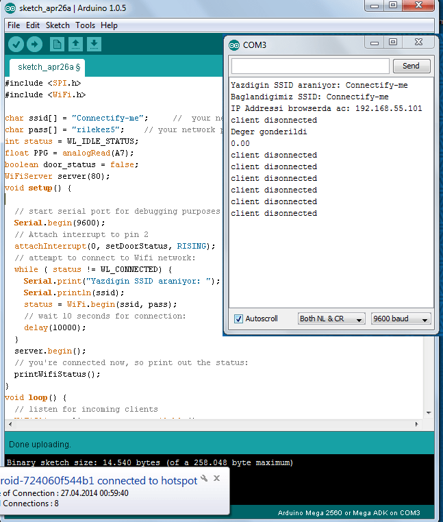The width and height of the screenshot is (443, 522).
Task: Click the Upload arrow icon
Action: [35, 45]
